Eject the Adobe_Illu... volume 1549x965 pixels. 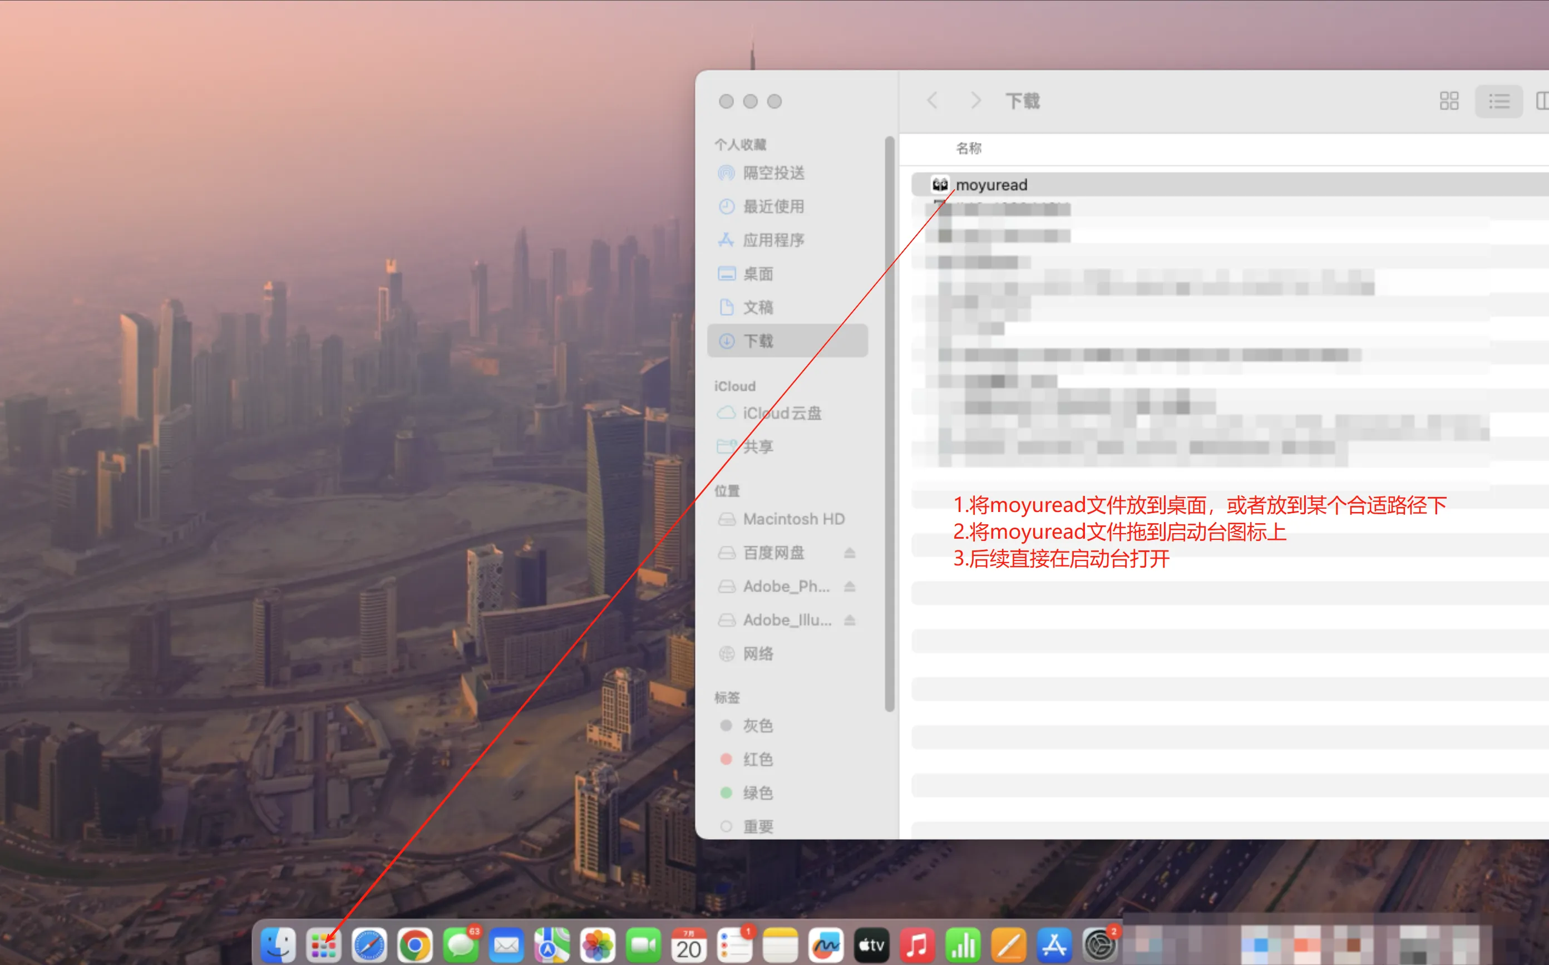(850, 620)
